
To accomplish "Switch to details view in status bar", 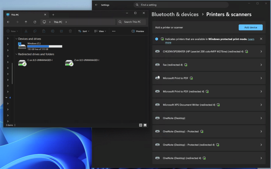I will [141, 125].
